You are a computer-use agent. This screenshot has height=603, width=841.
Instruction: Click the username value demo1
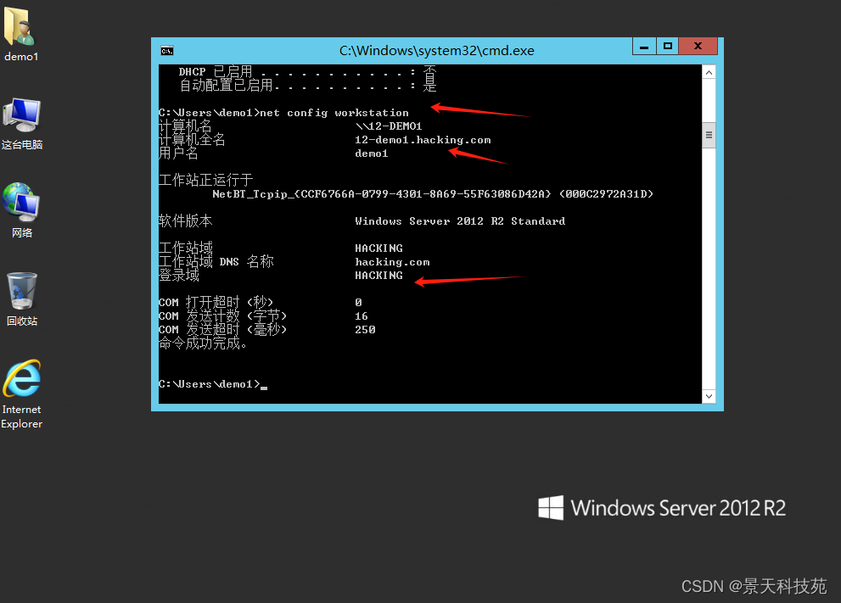pyautogui.click(x=371, y=154)
